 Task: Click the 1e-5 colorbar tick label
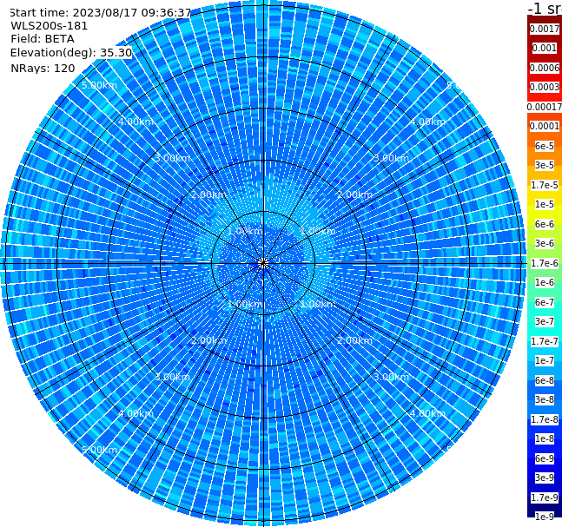coord(545,204)
